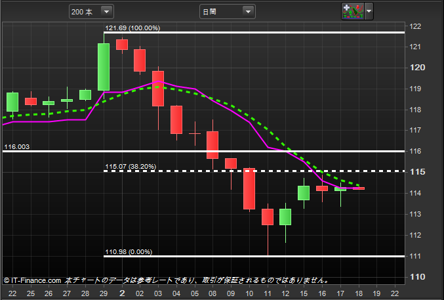Select the red candle on the 04th

click(x=176, y=119)
